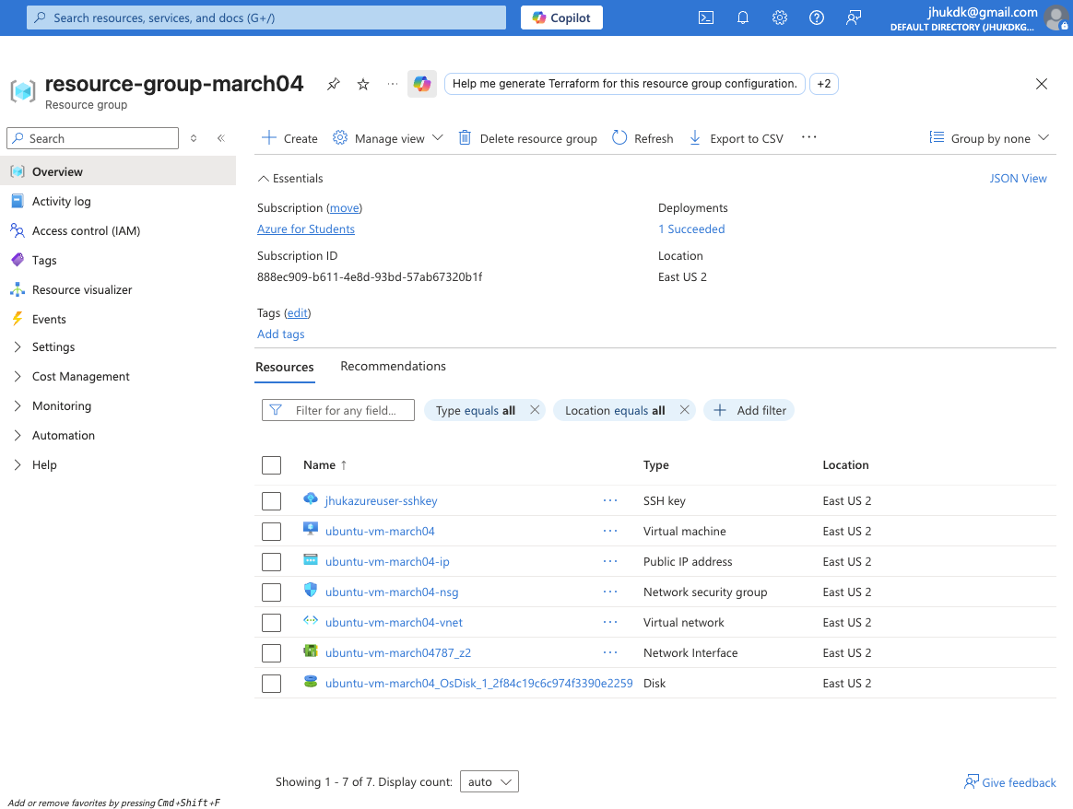Add resource group to favorites star
1073x809 pixels.
click(363, 84)
